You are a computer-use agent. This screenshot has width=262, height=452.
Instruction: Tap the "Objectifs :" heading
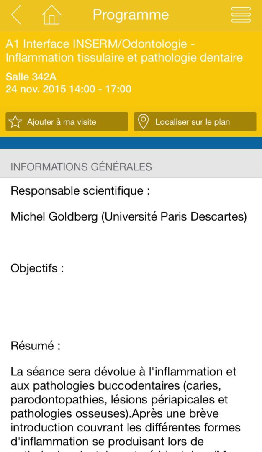(x=37, y=268)
